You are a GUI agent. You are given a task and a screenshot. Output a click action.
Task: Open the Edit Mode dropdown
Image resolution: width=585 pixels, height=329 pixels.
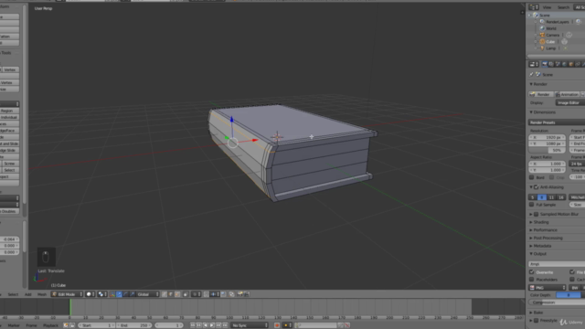[67, 294]
